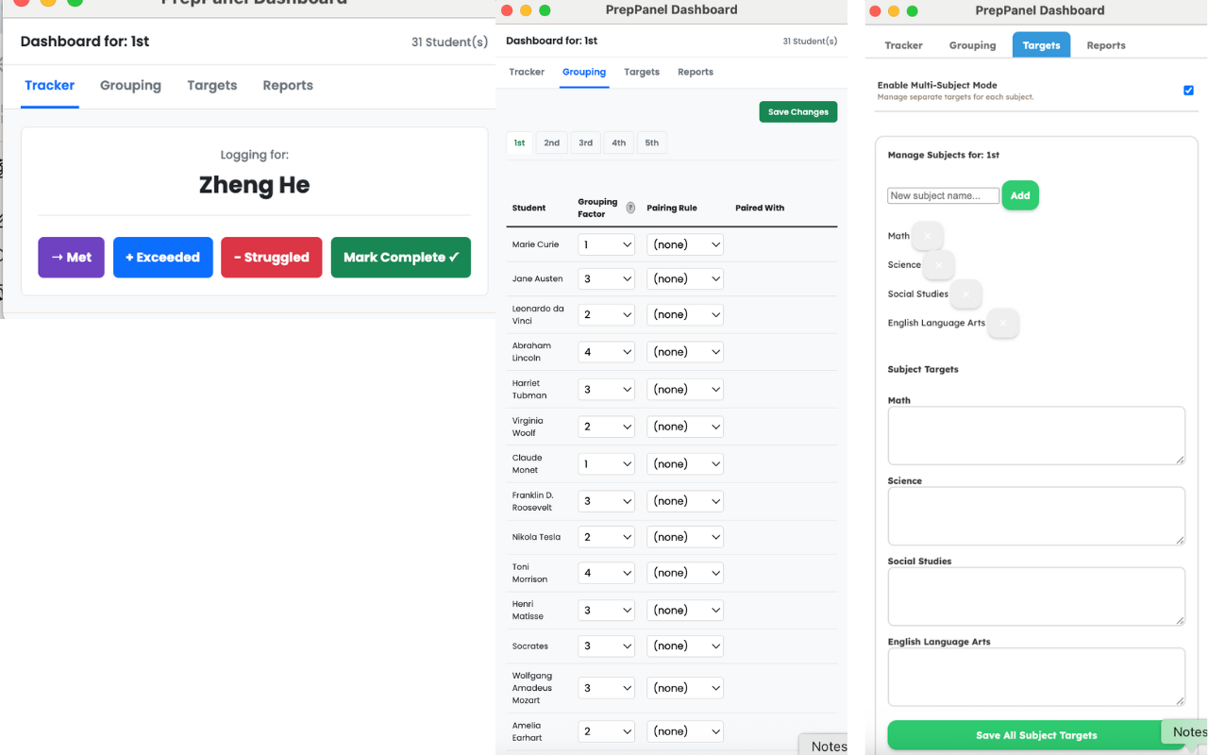The width and height of the screenshot is (1208, 755).
Task: Save Changes on the Grouping page
Action: pyautogui.click(x=797, y=111)
